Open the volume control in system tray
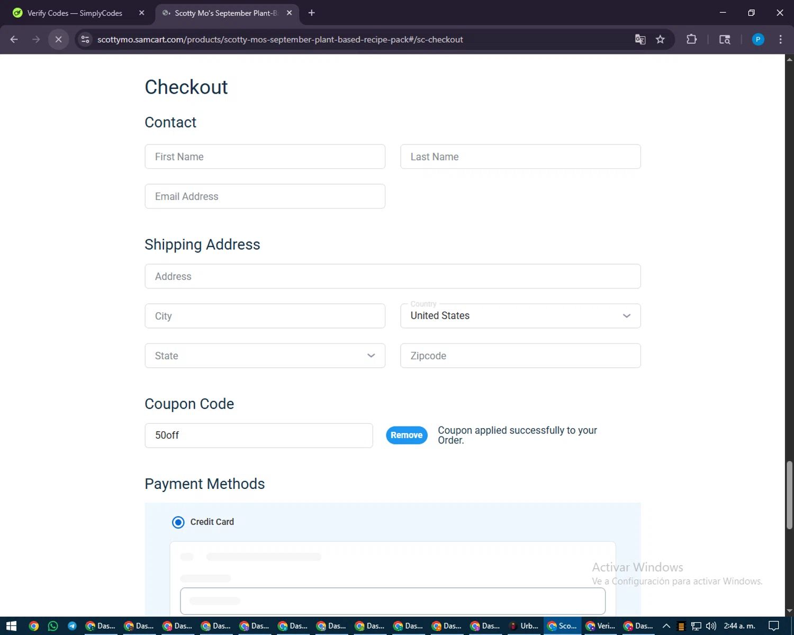 (x=711, y=626)
